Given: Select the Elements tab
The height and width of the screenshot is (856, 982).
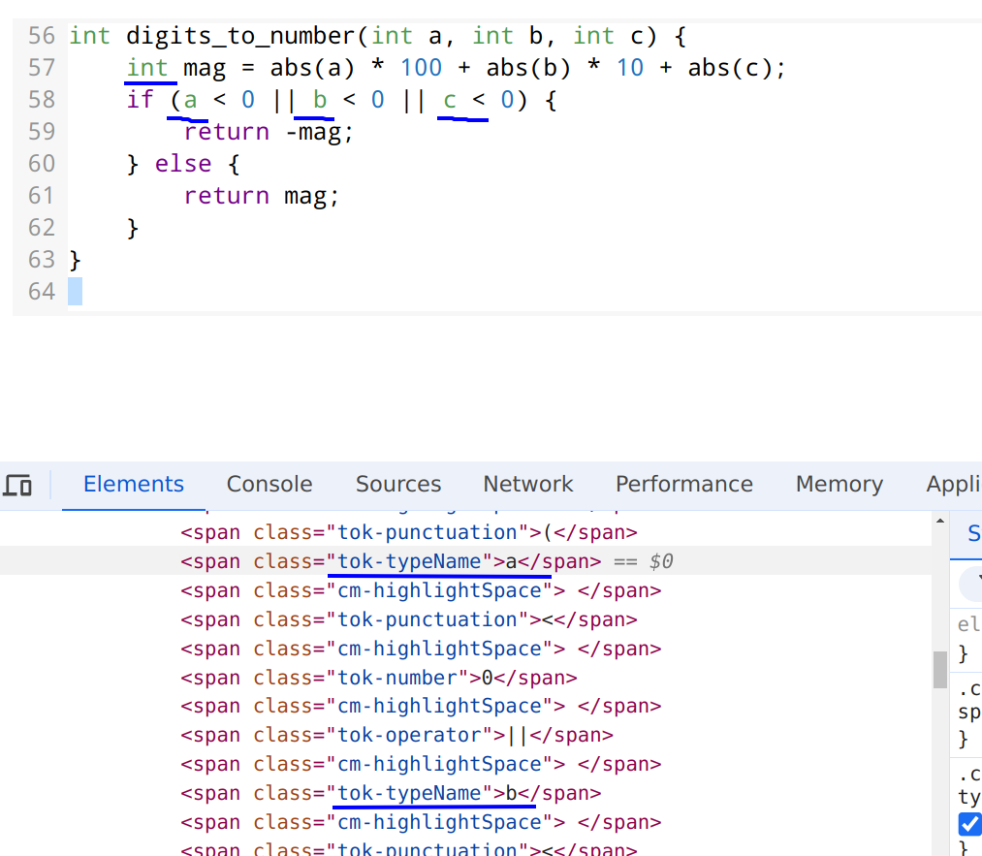Looking at the screenshot, I should click(134, 485).
